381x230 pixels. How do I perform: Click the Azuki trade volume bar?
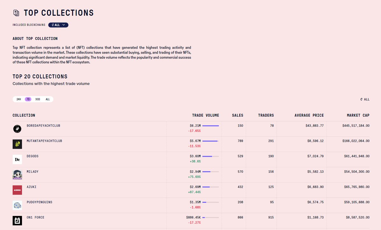[211, 187]
